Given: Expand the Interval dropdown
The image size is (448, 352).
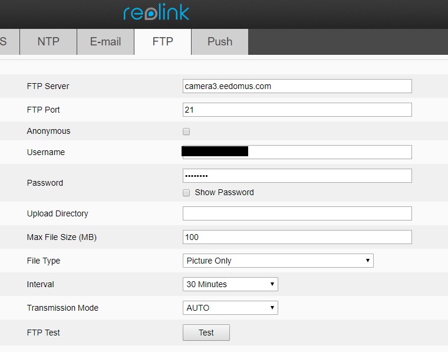Looking at the screenshot, I should coord(230,284).
